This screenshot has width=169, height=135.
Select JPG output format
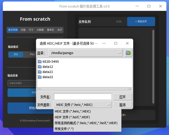point(16,55)
